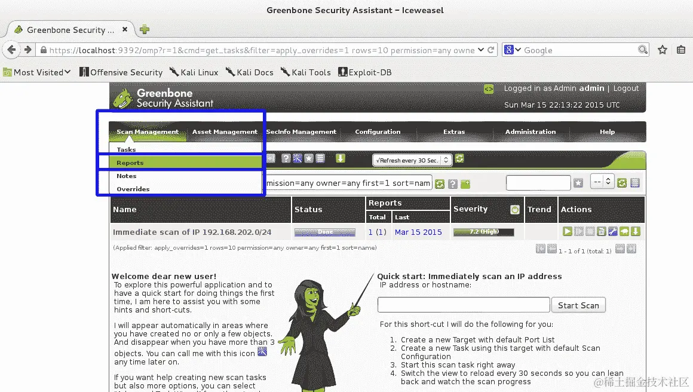Click the browser forward arrow
The width and height of the screenshot is (693, 392).
coord(28,50)
